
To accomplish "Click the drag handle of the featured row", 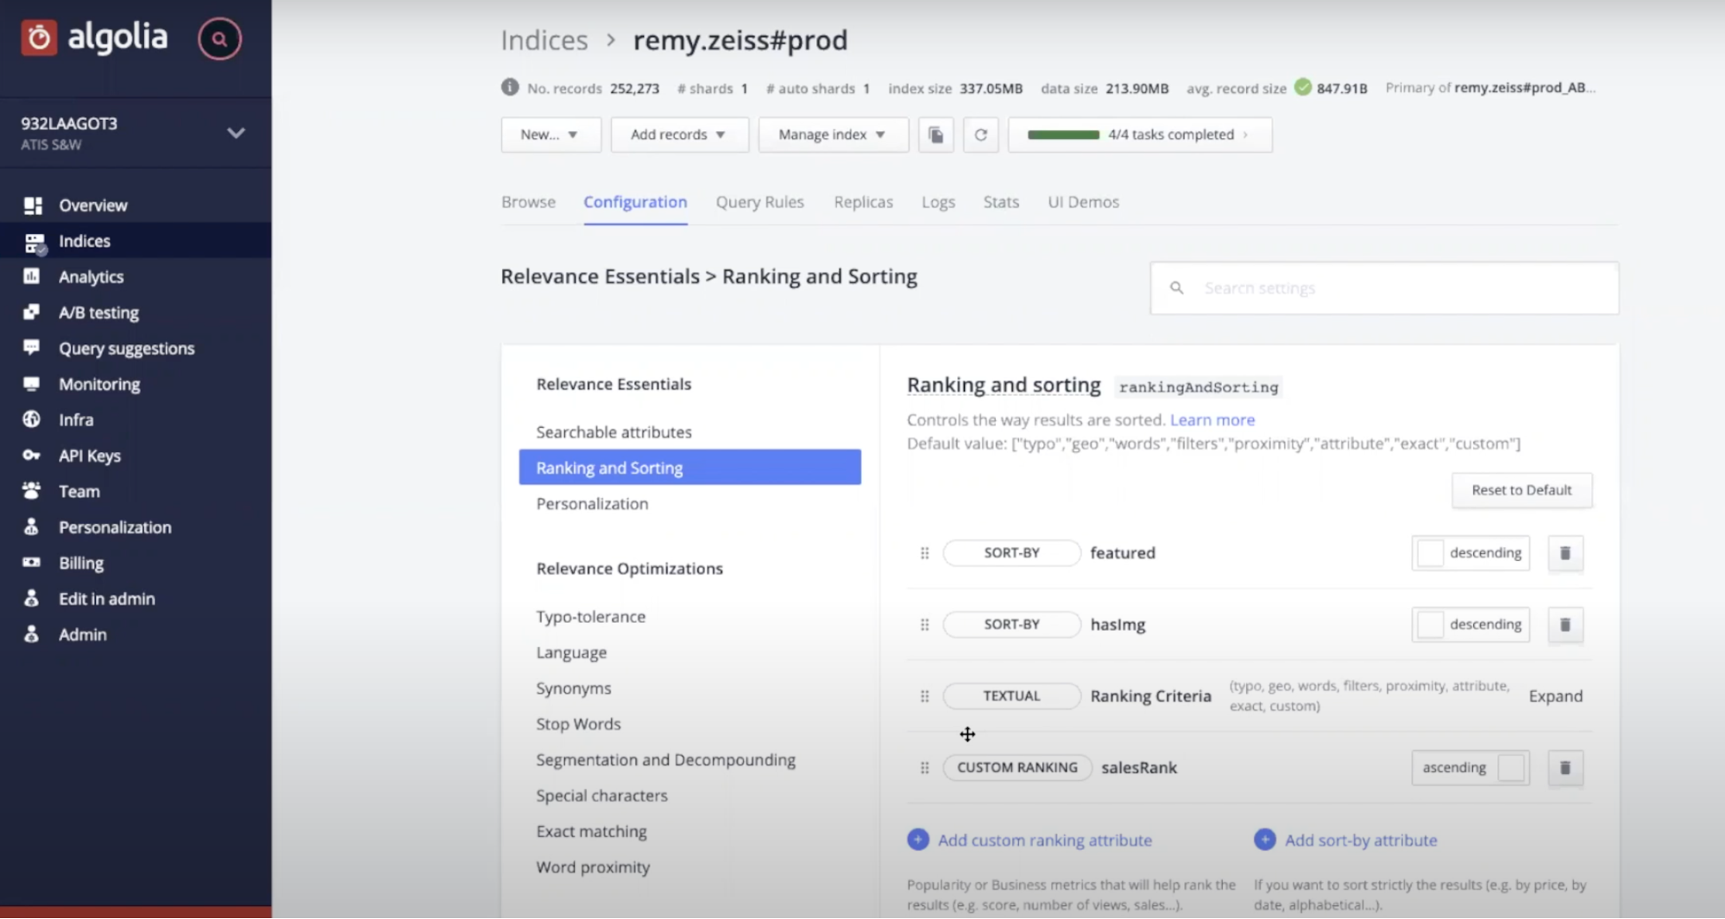I will [924, 553].
